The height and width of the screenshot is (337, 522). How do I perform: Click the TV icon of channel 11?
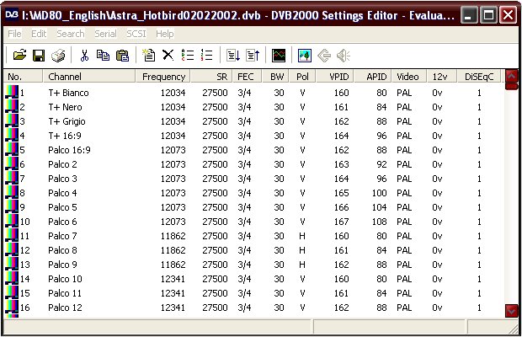(12, 235)
